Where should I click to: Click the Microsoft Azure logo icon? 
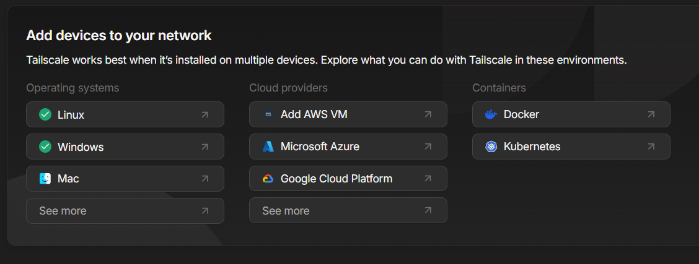(x=268, y=147)
